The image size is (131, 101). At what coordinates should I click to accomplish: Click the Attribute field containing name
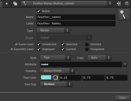81,64
